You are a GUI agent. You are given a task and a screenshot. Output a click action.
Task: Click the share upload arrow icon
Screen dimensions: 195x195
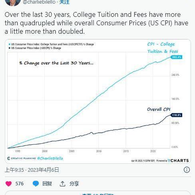point(62,184)
